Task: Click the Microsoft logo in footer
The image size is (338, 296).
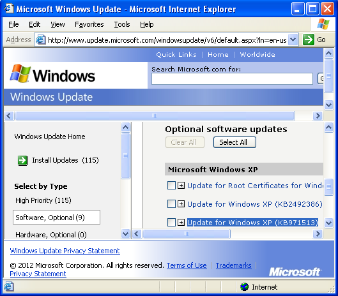Action: tap(295, 272)
